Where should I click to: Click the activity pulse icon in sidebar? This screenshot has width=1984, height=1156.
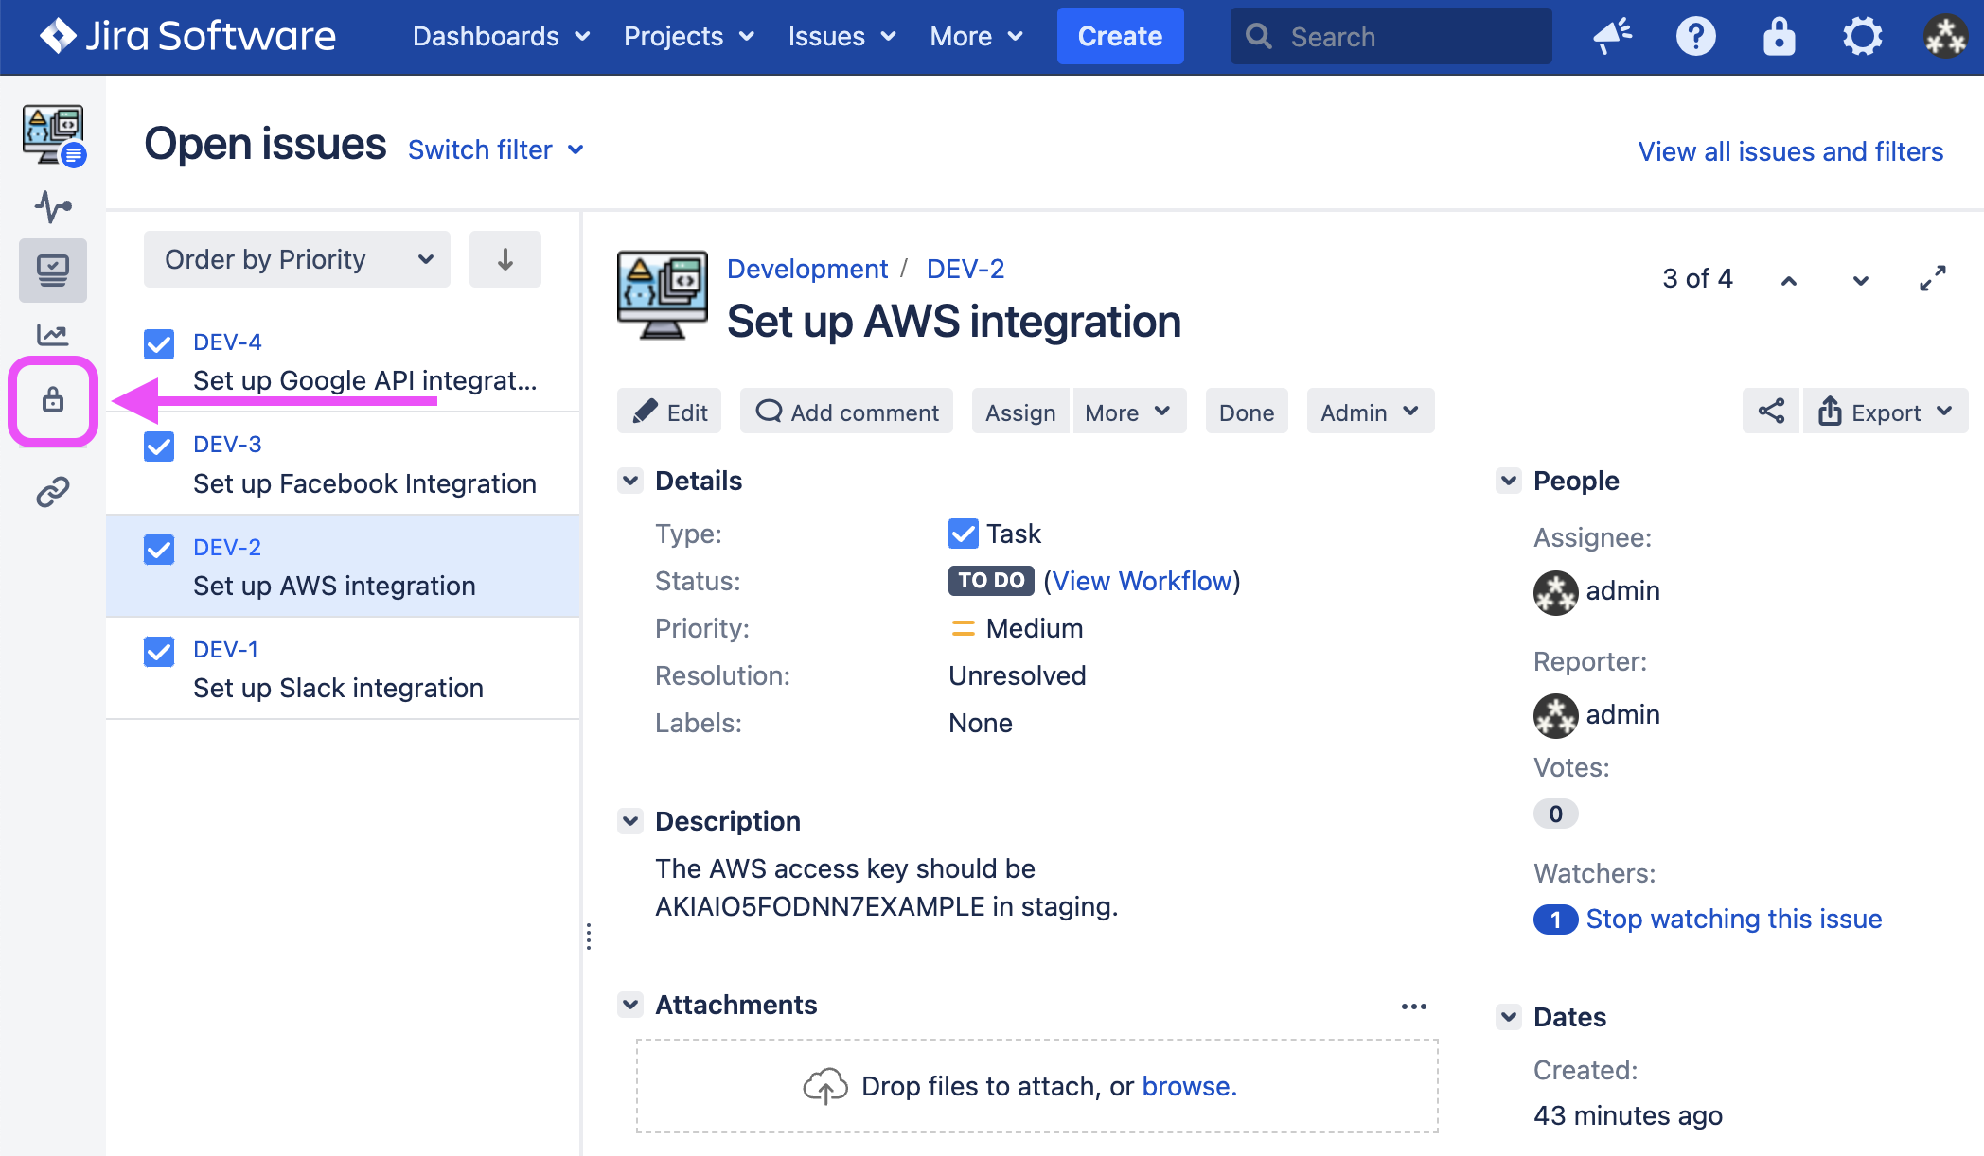(x=53, y=206)
